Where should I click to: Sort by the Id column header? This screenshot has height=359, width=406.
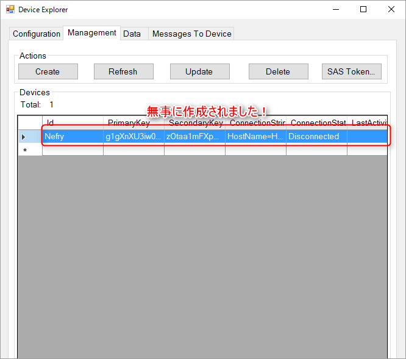coord(73,123)
